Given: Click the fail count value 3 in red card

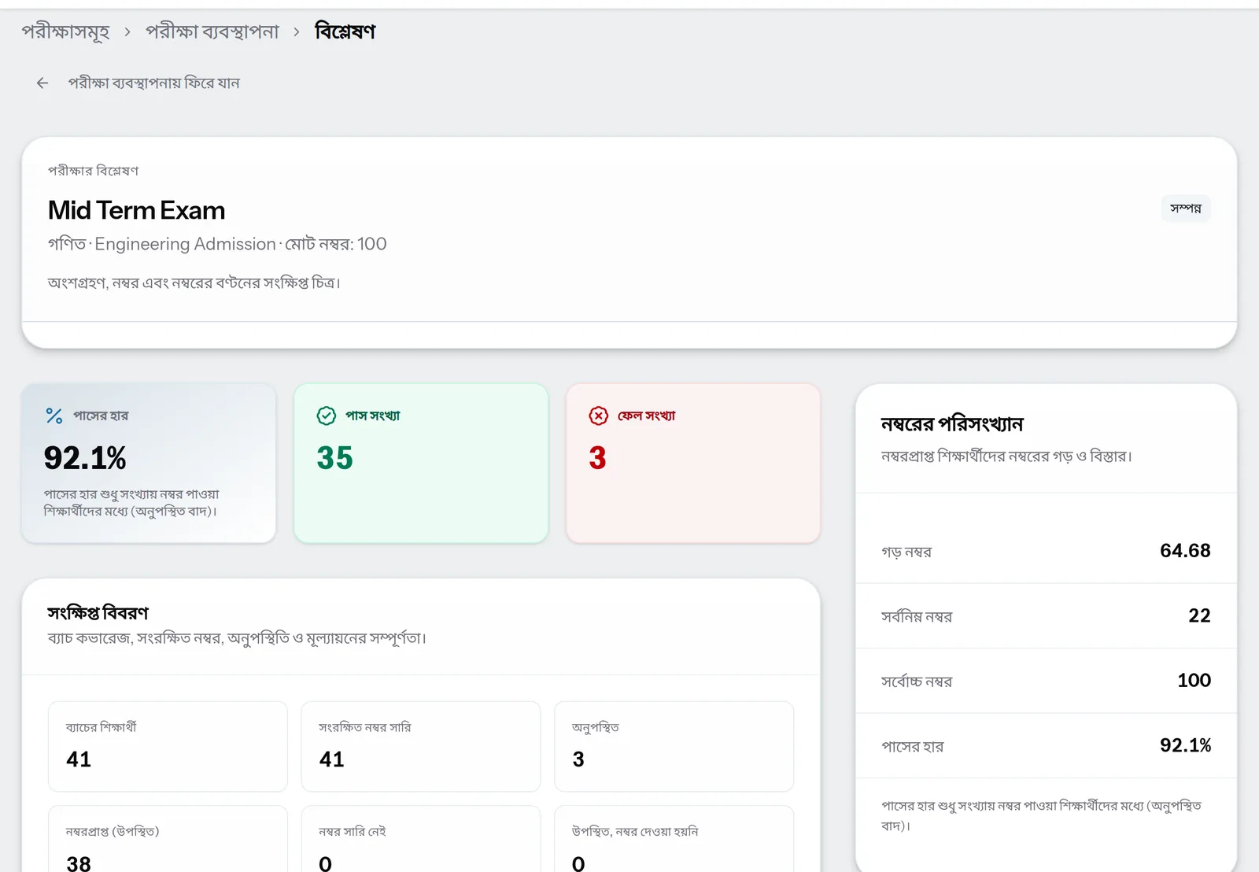Looking at the screenshot, I should point(598,458).
